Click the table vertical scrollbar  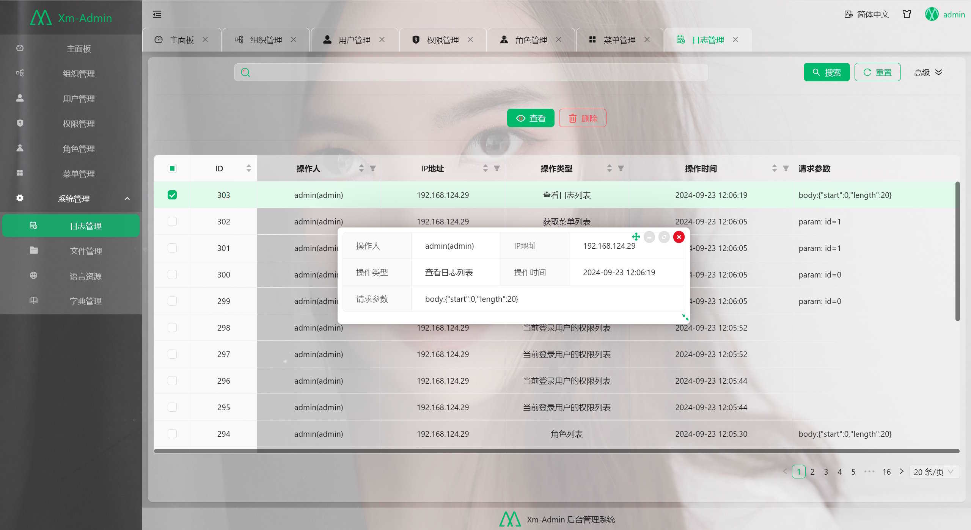click(x=957, y=251)
